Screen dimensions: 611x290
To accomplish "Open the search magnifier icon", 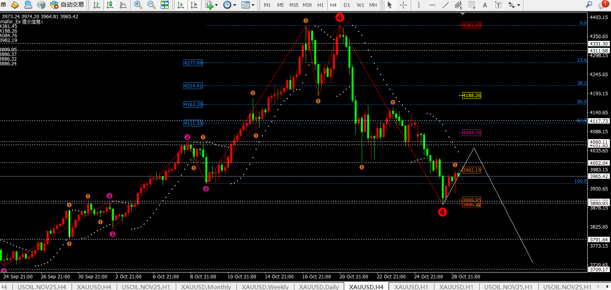I will click(589, 5).
